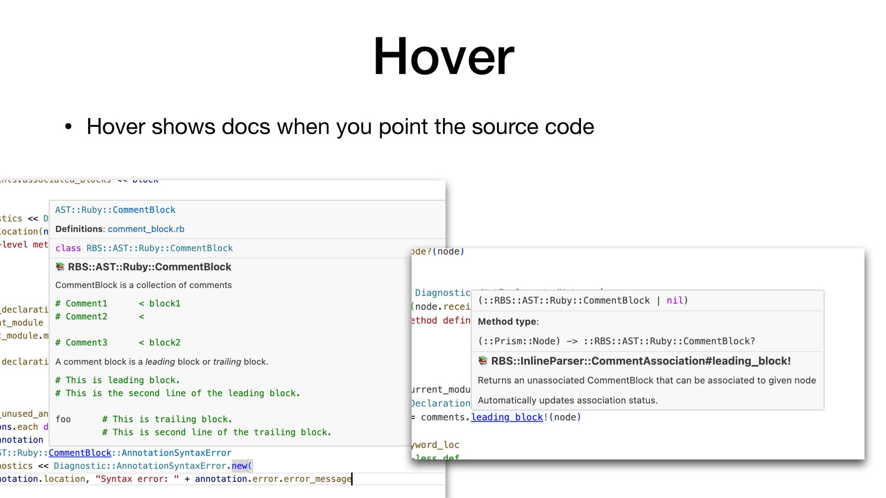
Task: Click the '# This is trailing block.' comment
Action: (167, 419)
